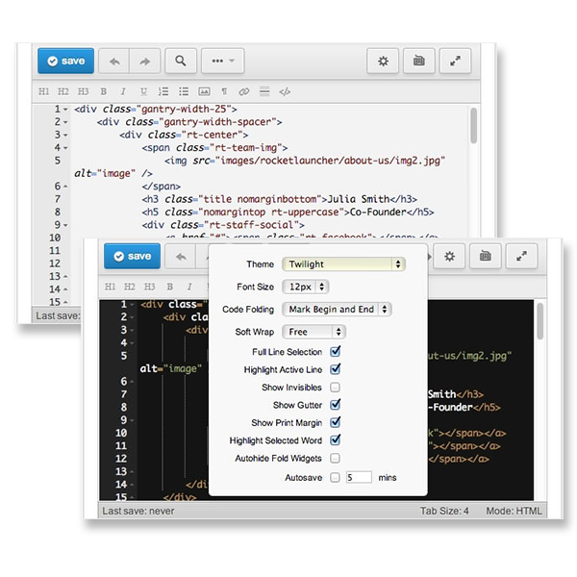Apply italic formatting in the back editor

click(123, 91)
